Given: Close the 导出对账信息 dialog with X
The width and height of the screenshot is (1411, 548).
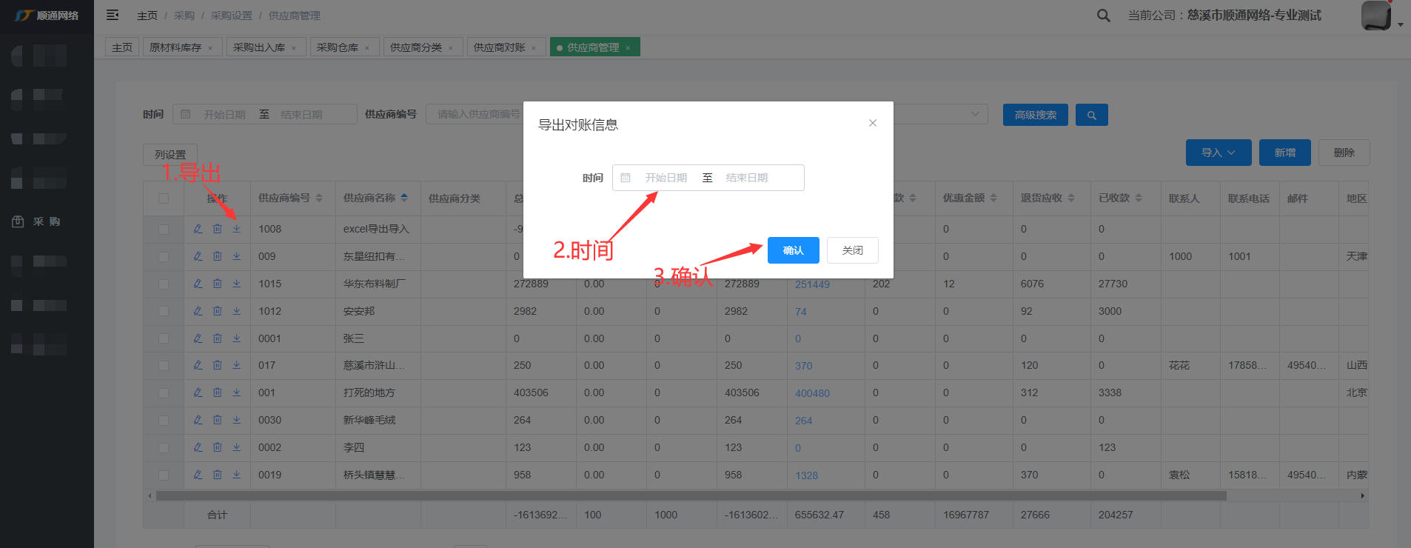Looking at the screenshot, I should pos(873,123).
